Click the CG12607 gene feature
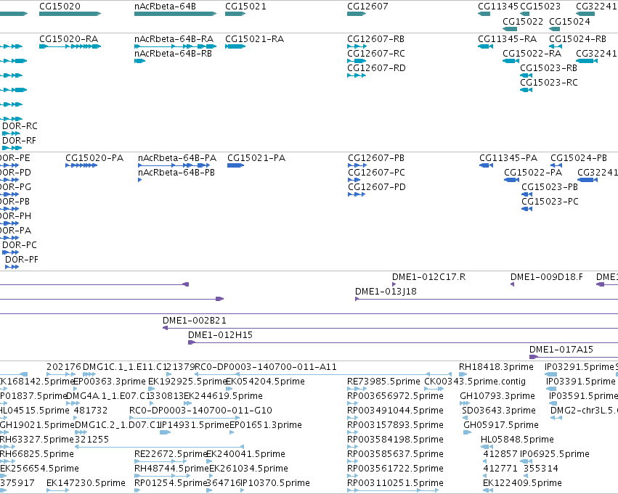Image resolution: width=618 pixels, height=494 pixels. [x=357, y=14]
